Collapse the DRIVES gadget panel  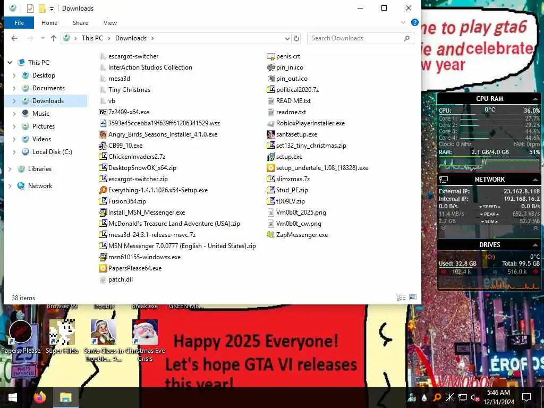[x=535, y=245]
